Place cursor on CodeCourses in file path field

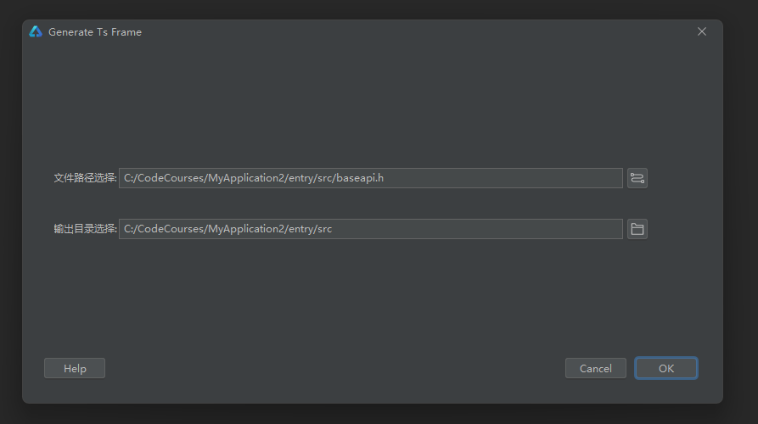pyautogui.click(x=171, y=178)
